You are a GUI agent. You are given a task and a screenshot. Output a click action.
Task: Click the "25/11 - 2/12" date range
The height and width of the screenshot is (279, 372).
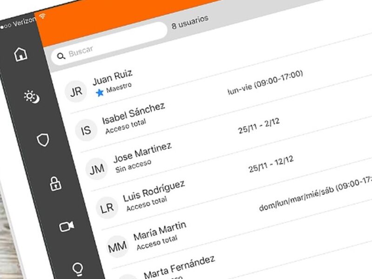pos(259,126)
